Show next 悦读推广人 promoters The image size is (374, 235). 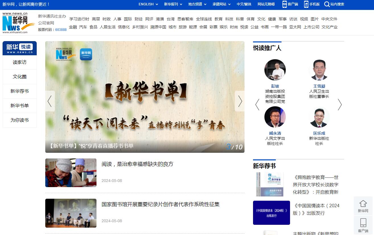340,105
